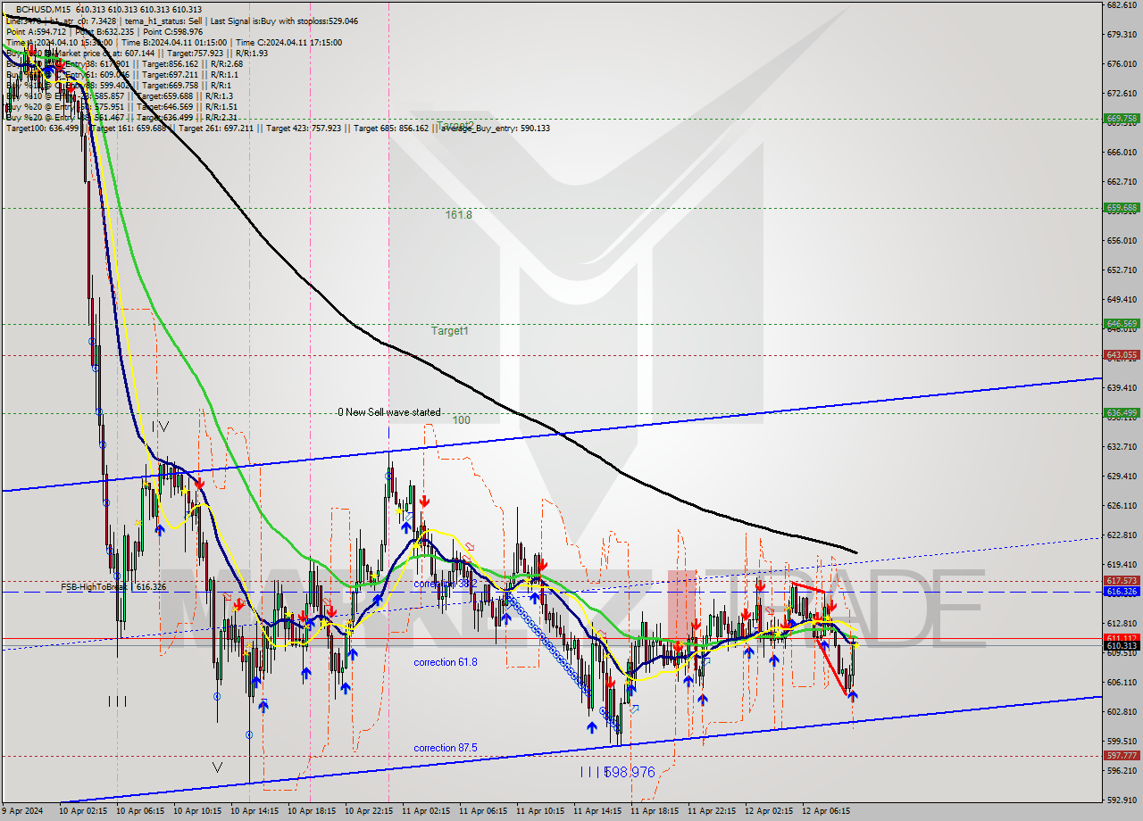
Task: Click the 'FSB-HighToBreak | 616.326' label
Action: click(112, 587)
